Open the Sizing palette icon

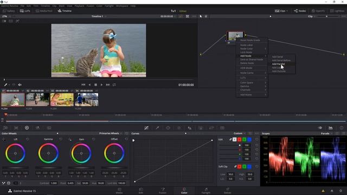(x=211, y=128)
